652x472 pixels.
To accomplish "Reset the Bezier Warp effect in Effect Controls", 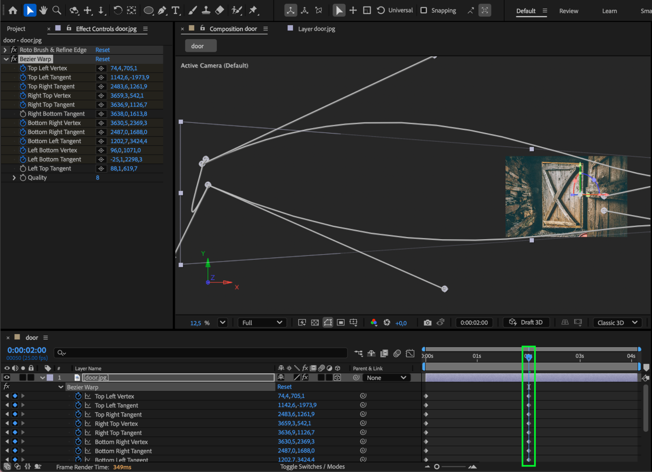I will click(102, 59).
